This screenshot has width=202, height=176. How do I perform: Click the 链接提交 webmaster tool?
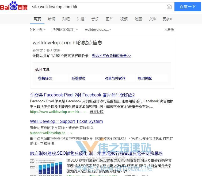point(45,78)
